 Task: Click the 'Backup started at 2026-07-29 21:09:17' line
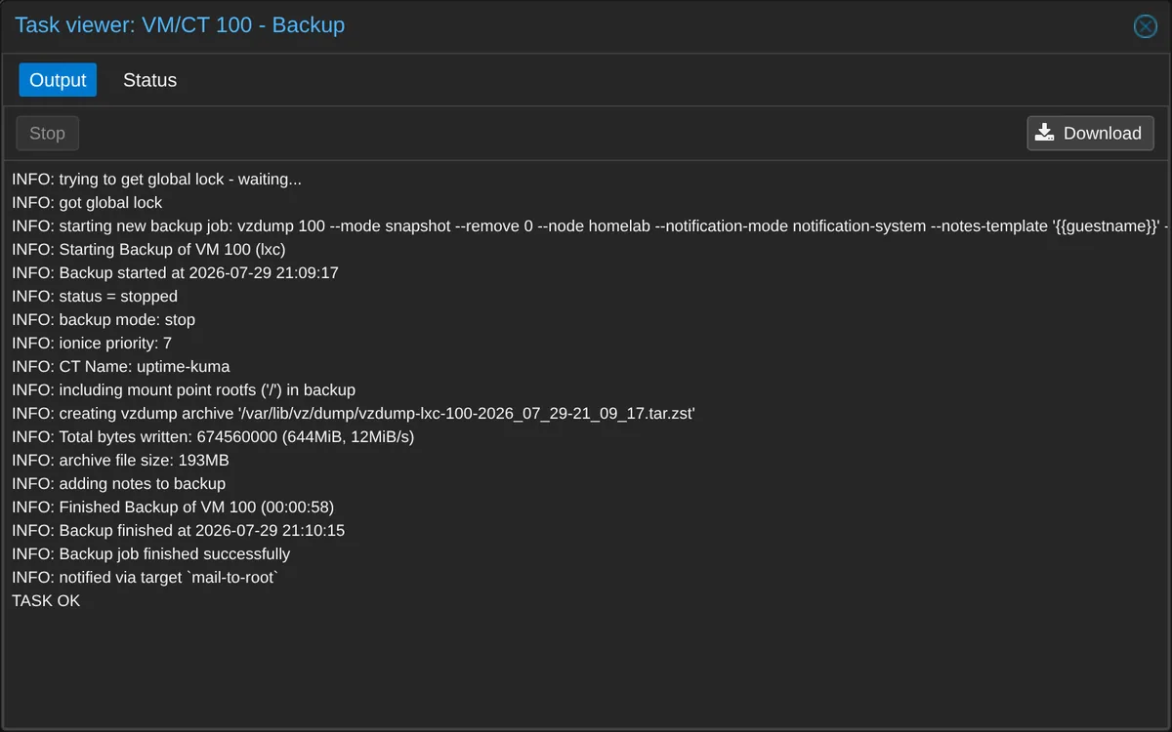[175, 273]
